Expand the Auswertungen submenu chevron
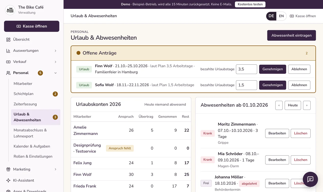323x192 pixels. pyautogui.click(x=56, y=51)
